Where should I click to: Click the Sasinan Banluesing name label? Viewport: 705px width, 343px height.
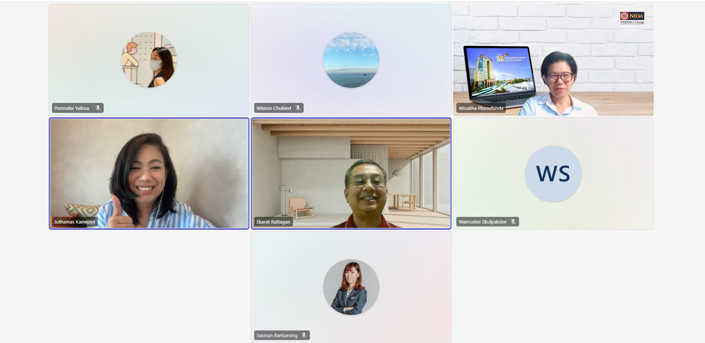(277, 335)
